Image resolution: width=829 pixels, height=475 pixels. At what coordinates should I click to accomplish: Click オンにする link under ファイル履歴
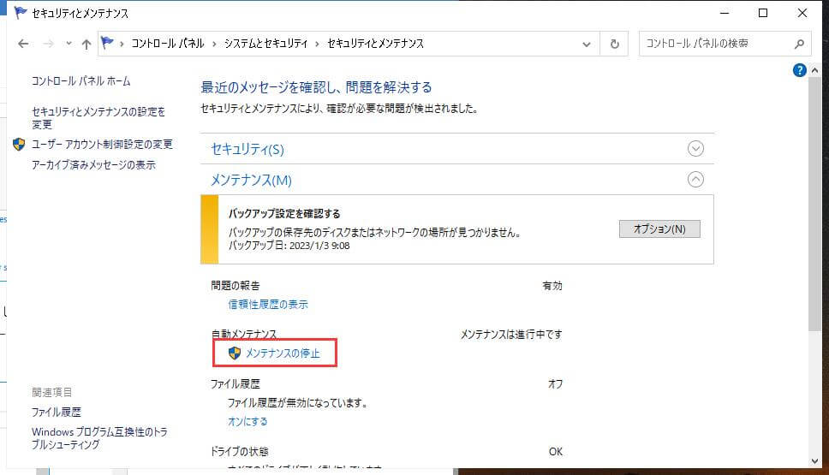248,422
